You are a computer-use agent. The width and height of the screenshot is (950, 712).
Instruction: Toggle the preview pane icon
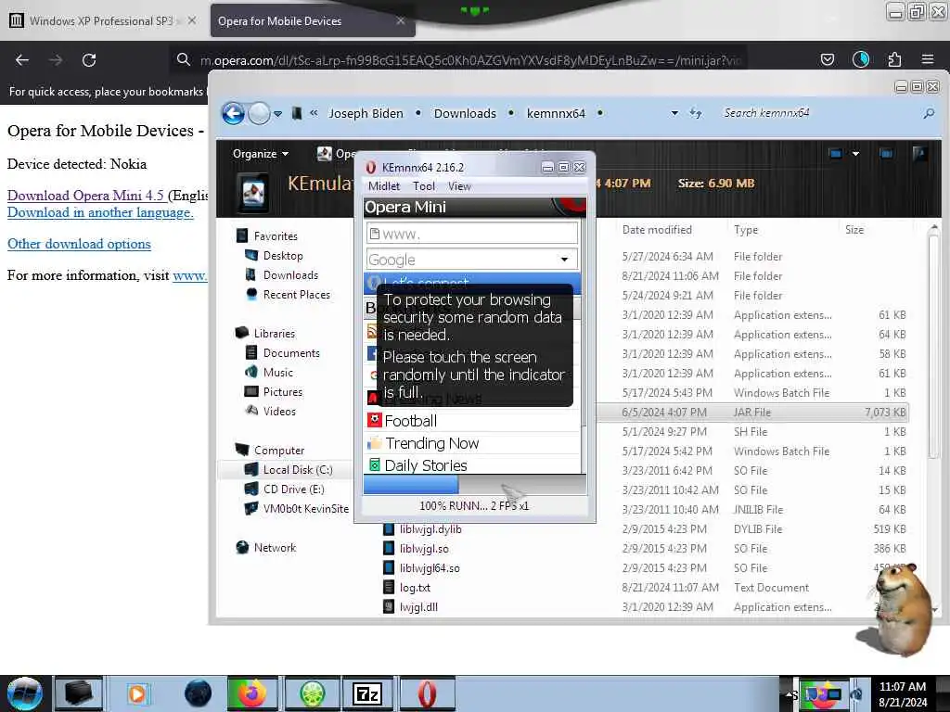[x=886, y=154]
